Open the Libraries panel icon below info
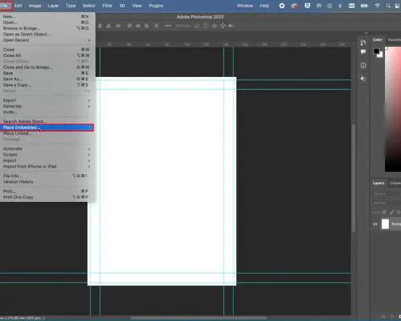 point(363,79)
